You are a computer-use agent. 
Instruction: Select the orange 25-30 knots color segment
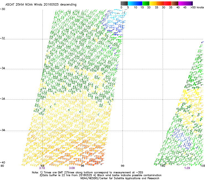pyautogui.click(x=160, y=3)
